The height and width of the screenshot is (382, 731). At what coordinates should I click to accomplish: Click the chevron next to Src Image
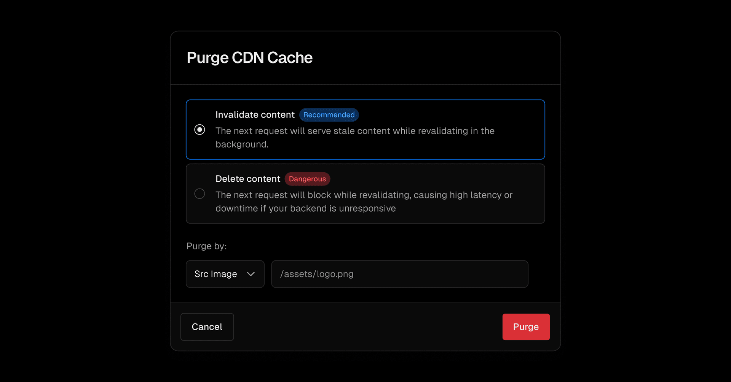click(x=251, y=274)
